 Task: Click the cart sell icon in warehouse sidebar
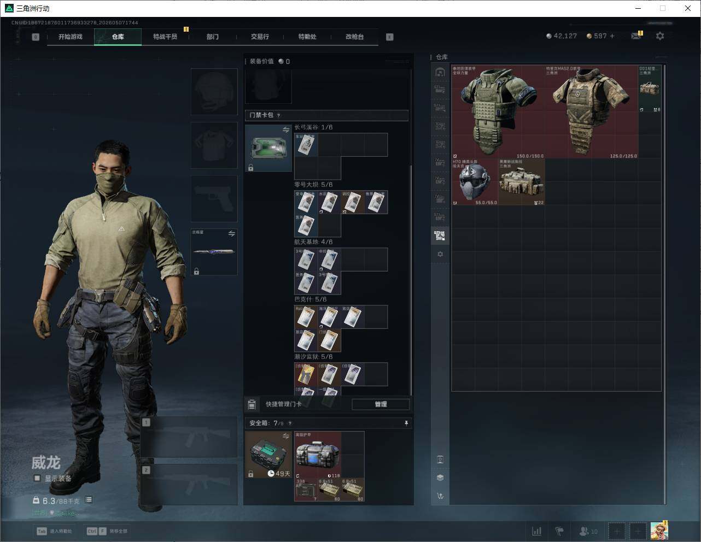[x=440, y=496]
